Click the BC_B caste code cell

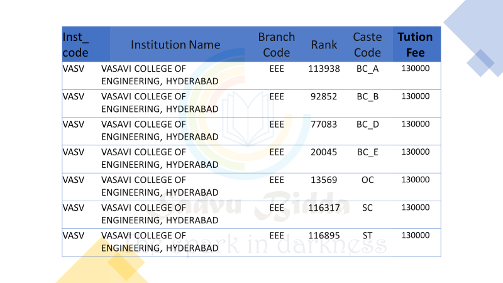[x=368, y=97]
